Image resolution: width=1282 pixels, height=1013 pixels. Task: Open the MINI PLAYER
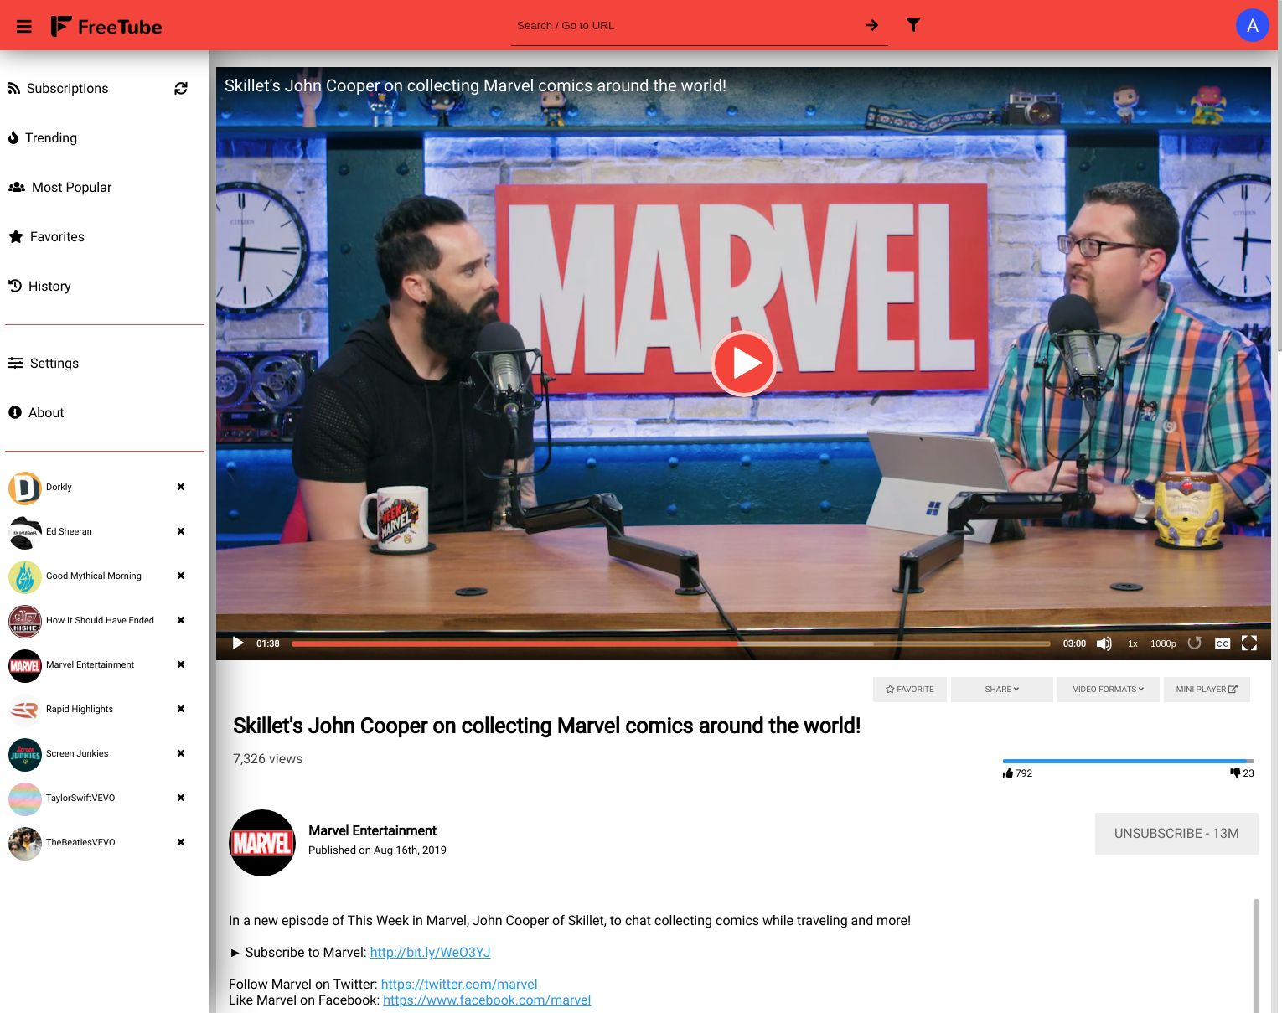point(1207,690)
